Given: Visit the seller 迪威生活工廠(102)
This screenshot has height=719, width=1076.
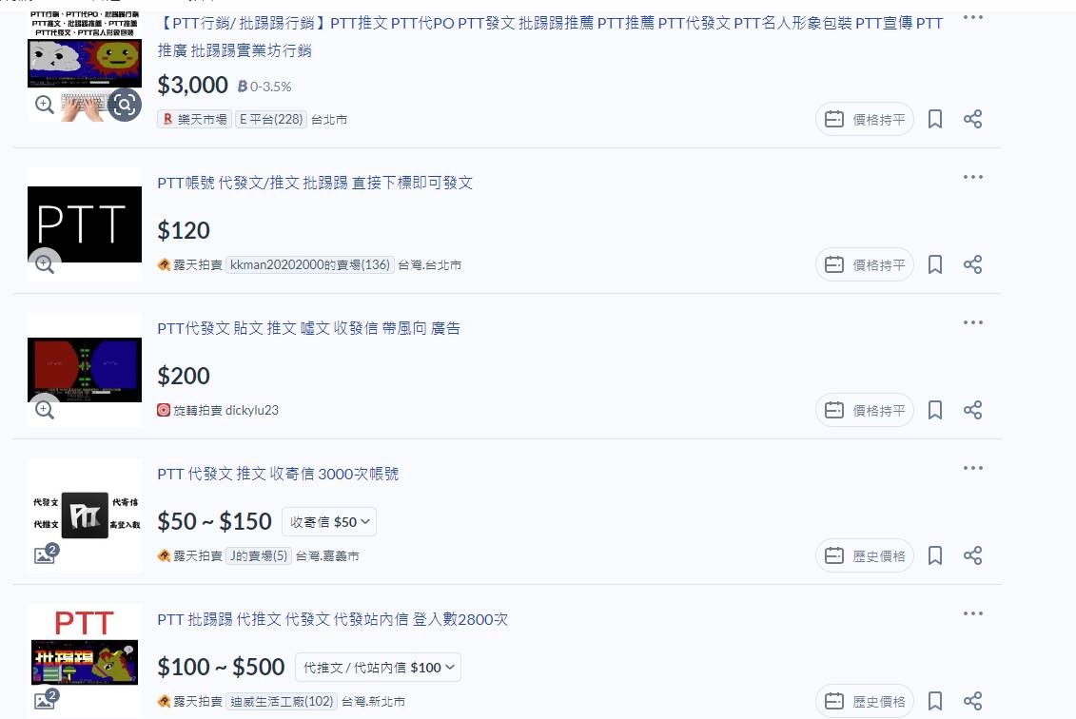Looking at the screenshot, I should coord(282,701).
